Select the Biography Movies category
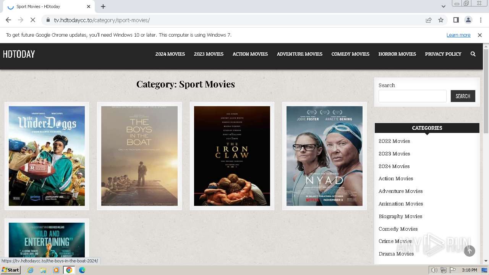Image resolution: width=489 pixels, height=275 pixels. (x=400, y=216)
